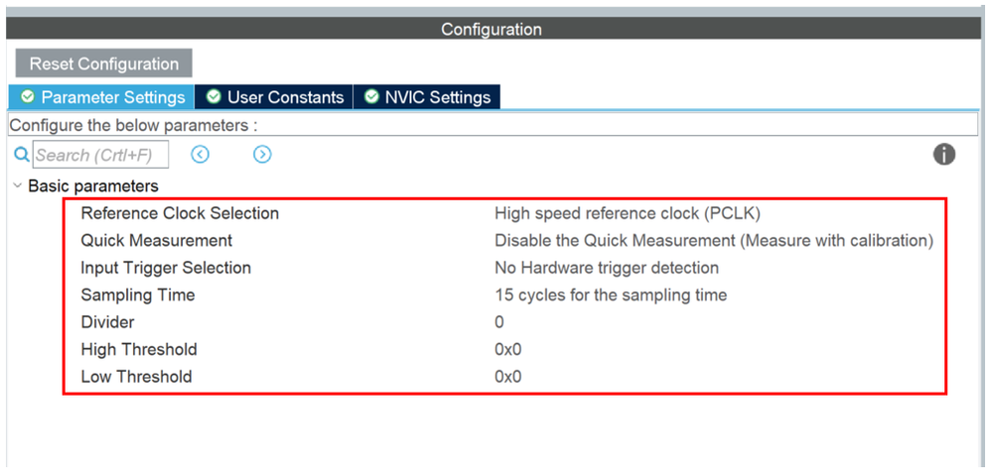Screen dimensions: 992x476
Task: Open the Sampling Time cycles dropdown
Action: tap(610, 295)
